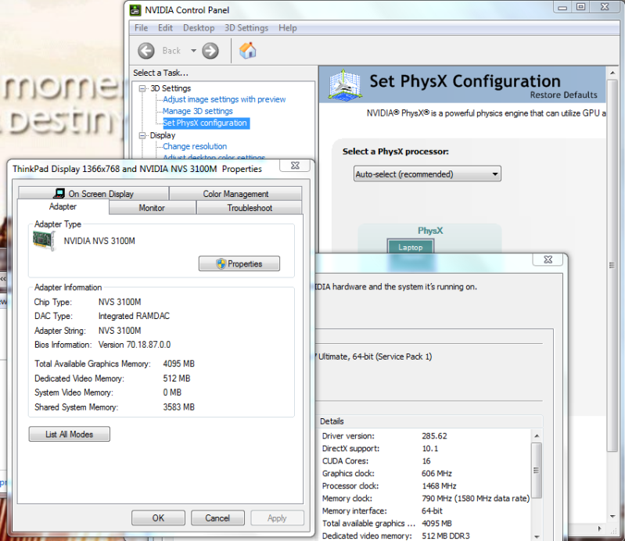Open the Color Management tab
This screenshot has height=541, width=625.
235,194
